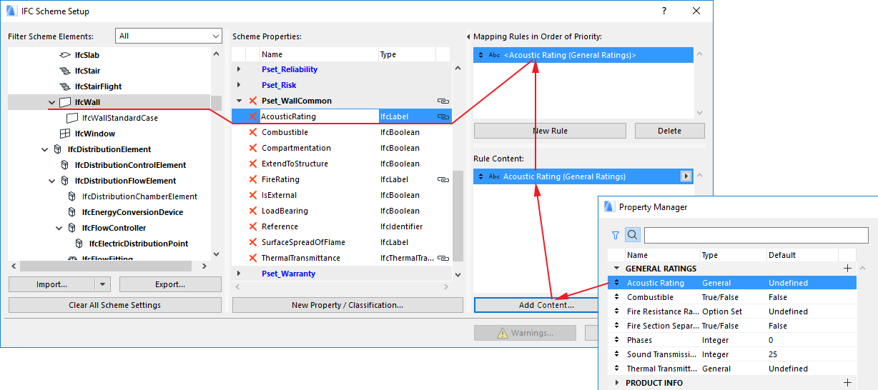Expand the Pset_Reliability property set

[239, 69]
